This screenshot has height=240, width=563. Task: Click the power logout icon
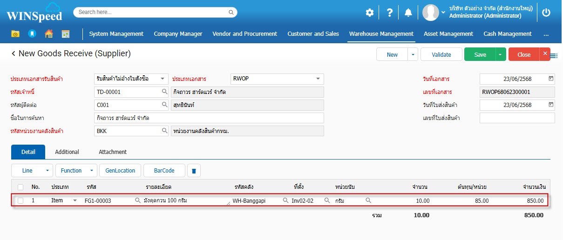click(x=546, y=13)
